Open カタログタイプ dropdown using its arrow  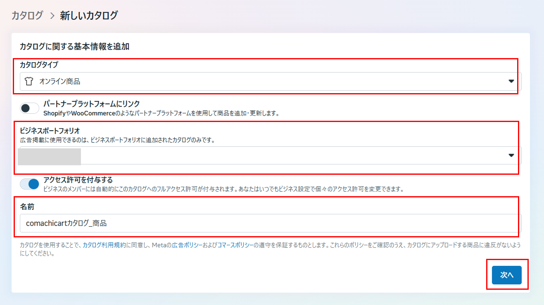pos(511,82)
